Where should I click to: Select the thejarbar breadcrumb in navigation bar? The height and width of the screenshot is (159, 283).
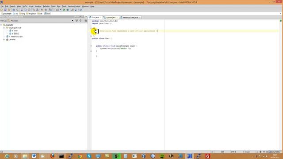pyautogui.click(x=31, y=14)
